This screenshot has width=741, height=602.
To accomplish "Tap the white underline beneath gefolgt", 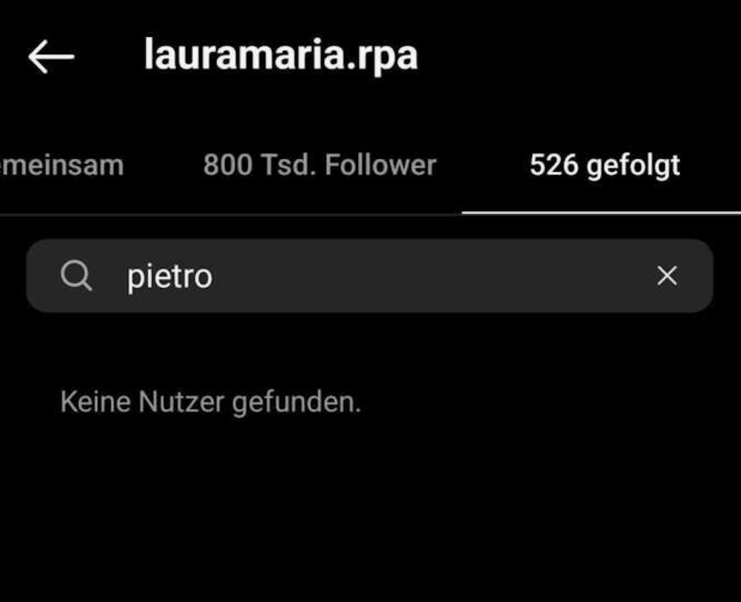I will click(x=601, y=213).
